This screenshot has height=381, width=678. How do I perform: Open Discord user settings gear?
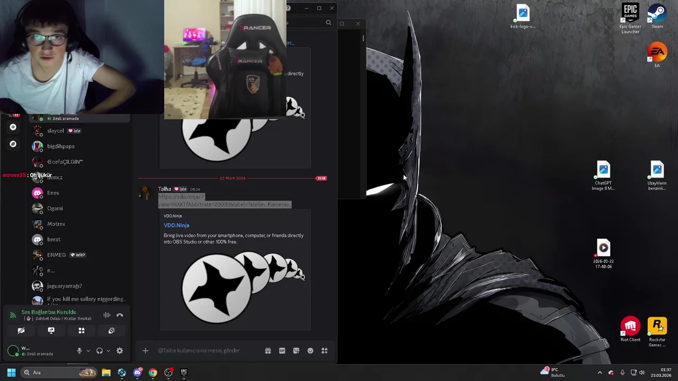tap(120, 351)
